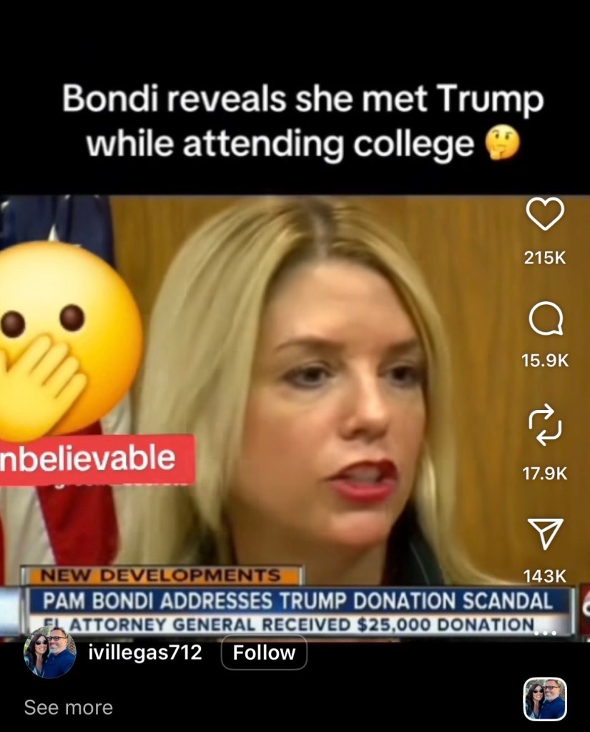The width and height of the screenshot is (590, 732).
Task: Open the three-dot more options menu
Action: click(545, 633)
